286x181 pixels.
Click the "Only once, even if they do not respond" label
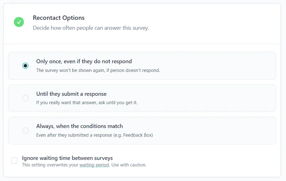tap(84, 61)
